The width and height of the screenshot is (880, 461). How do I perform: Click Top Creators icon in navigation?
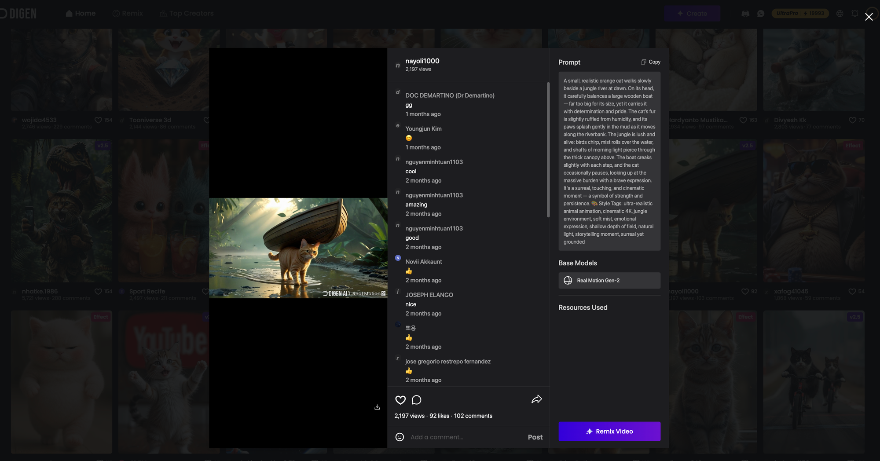pyautogui.click(x=163, y=14)
